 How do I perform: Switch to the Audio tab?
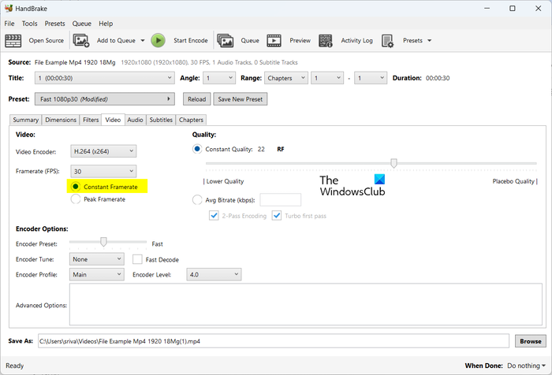pos(135,120)
